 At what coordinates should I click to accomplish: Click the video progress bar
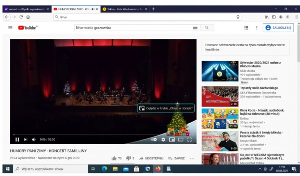click(x=103, y=135)
